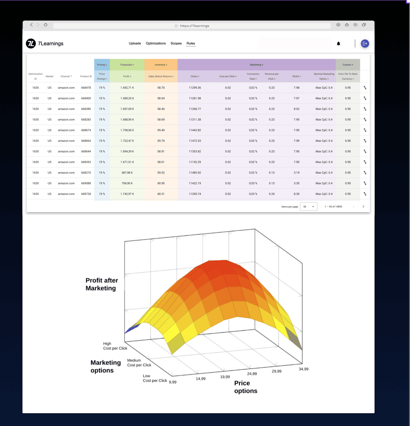This screenshot has height=426, width=410.
Task: Click swap arrows on row 669088
Action: click(365, 183)
